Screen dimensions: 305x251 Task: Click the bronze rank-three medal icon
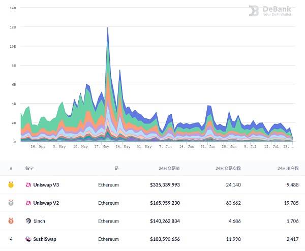[x=11, y=221]
